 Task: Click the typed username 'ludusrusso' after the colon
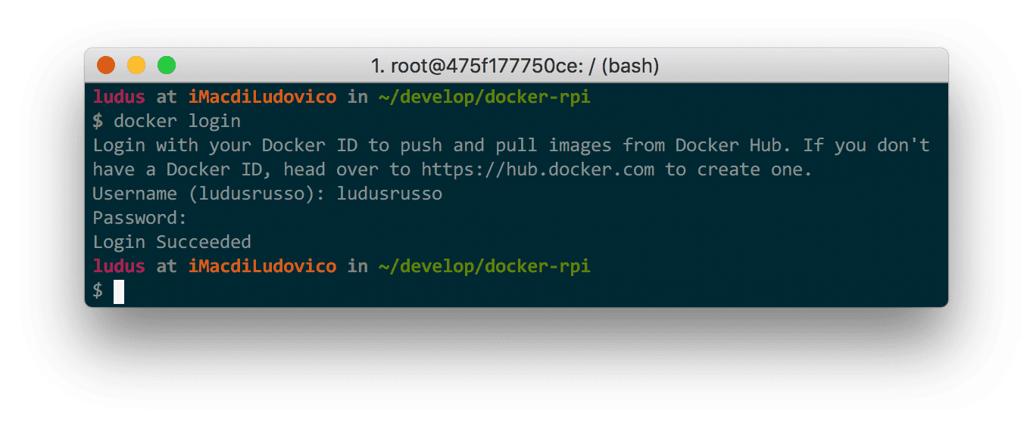click(x=389, y=194)
